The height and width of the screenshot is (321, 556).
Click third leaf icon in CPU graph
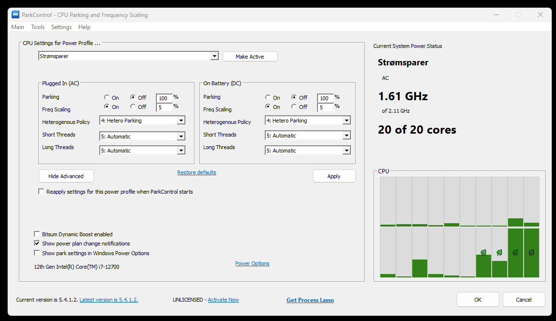515,253
